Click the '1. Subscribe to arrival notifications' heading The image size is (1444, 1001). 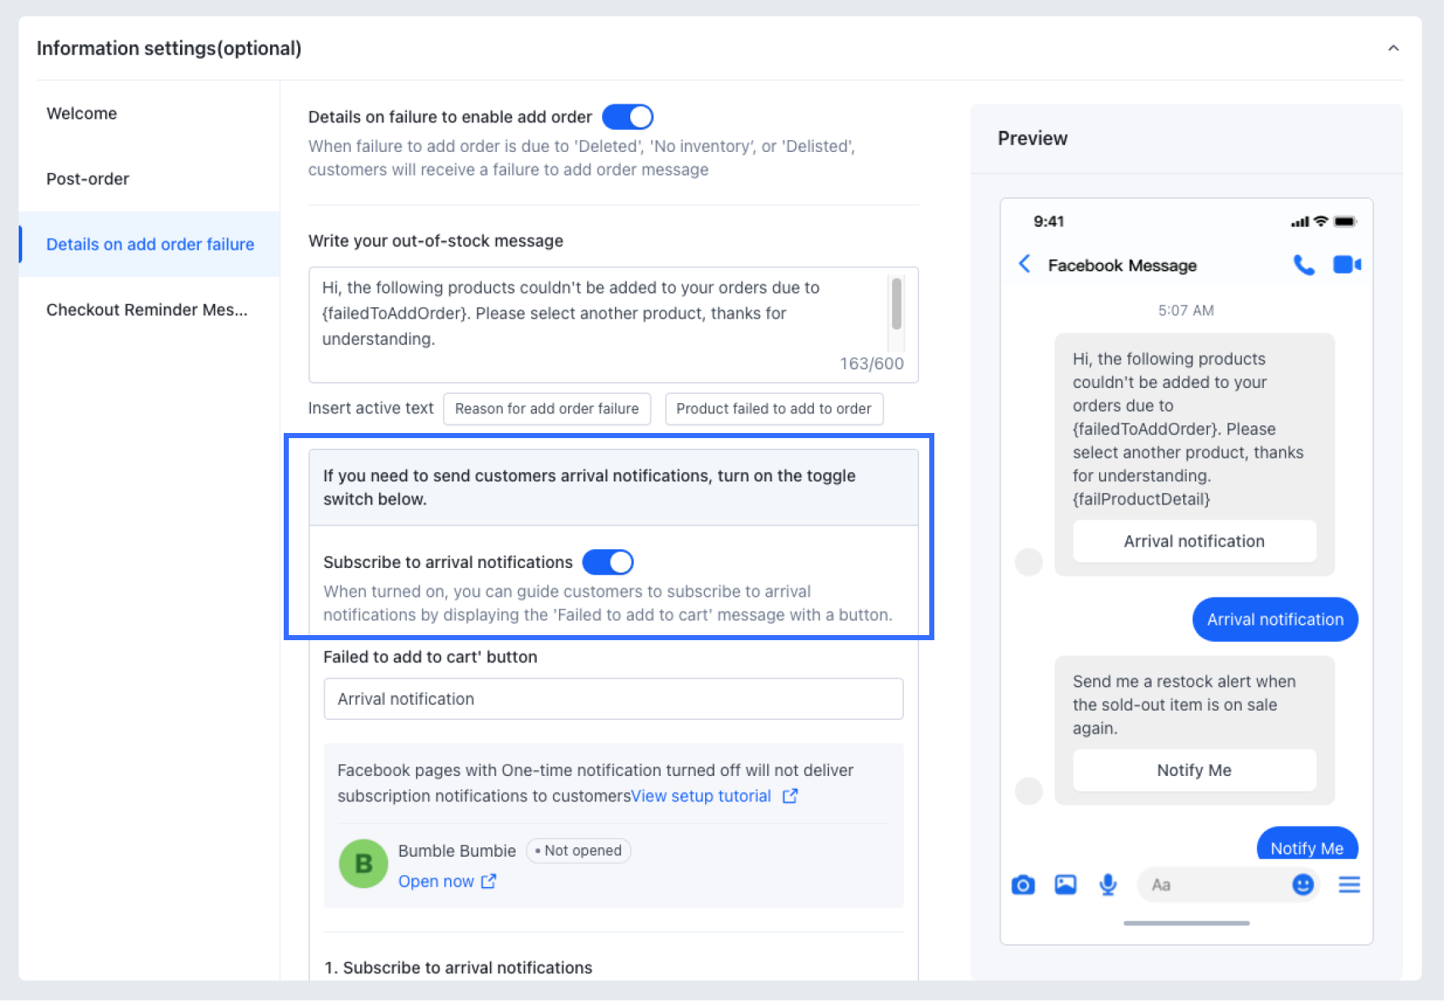pos(459,968)
